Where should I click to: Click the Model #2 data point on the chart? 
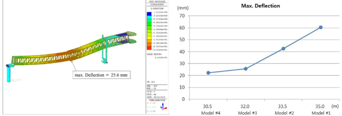(283, 49)
